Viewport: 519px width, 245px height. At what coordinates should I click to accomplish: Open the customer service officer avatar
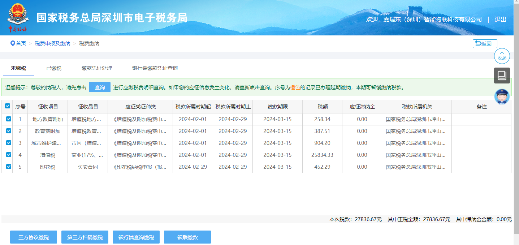point(502,96)
